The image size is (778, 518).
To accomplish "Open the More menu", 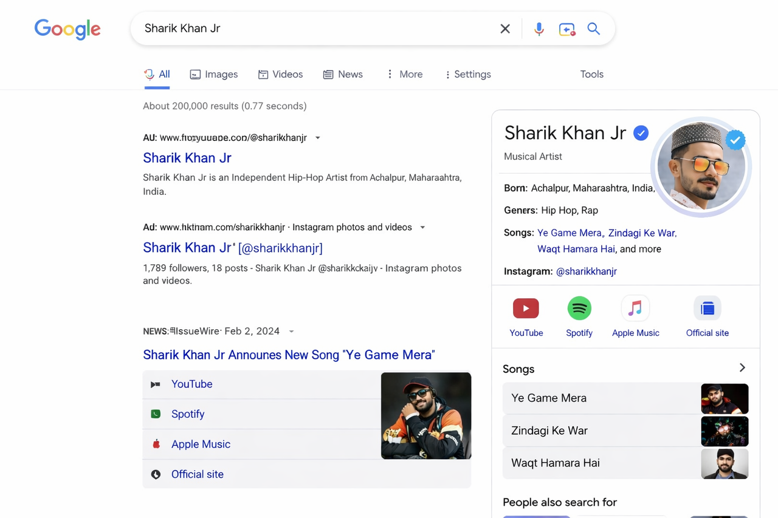I will tap(404, 74).
